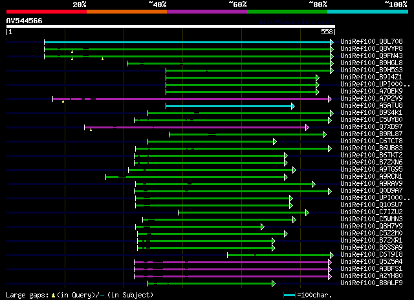Open the UniRef100_B9I4Z1 hit
Image resolution: width=414 pixels, height=300 pixels.
tap(371, 77)
